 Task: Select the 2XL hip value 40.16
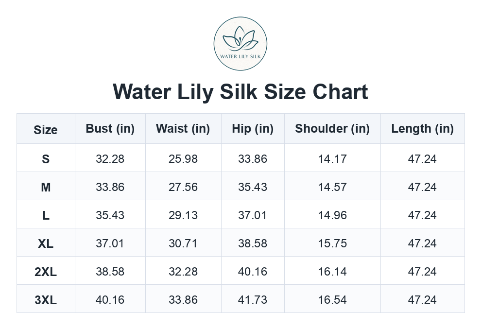point(253,272)
